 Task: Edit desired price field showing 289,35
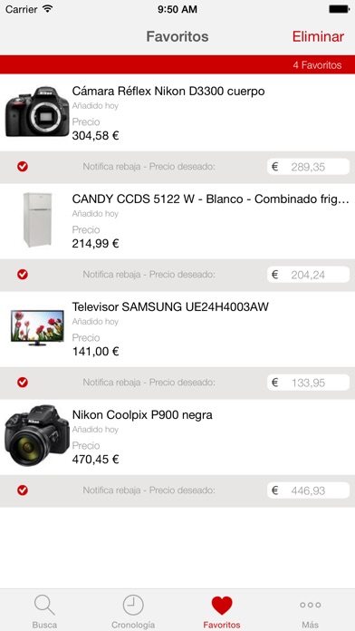(309, 167)
